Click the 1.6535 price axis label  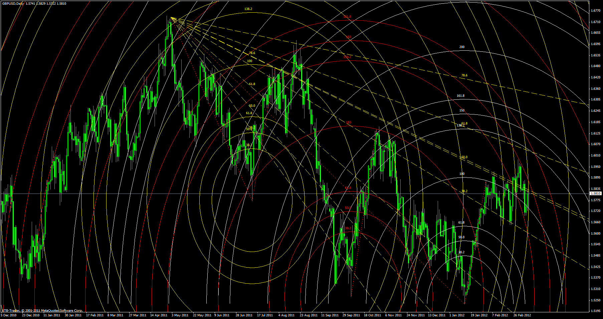click(x=595, y=55)
